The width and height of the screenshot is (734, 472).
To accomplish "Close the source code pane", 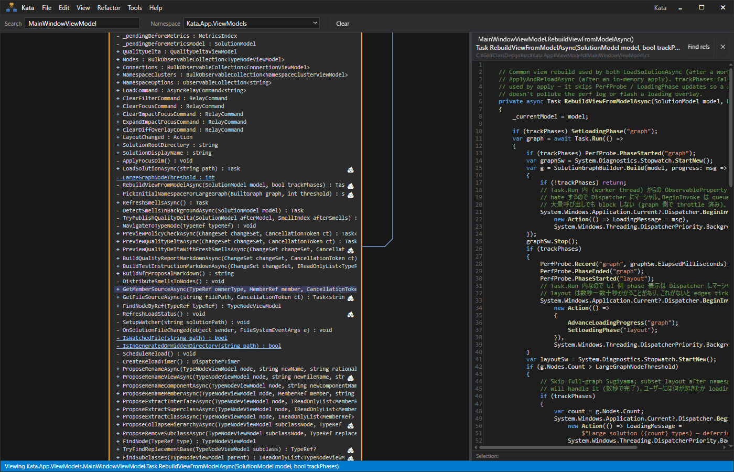I will [x=723, y=47].
